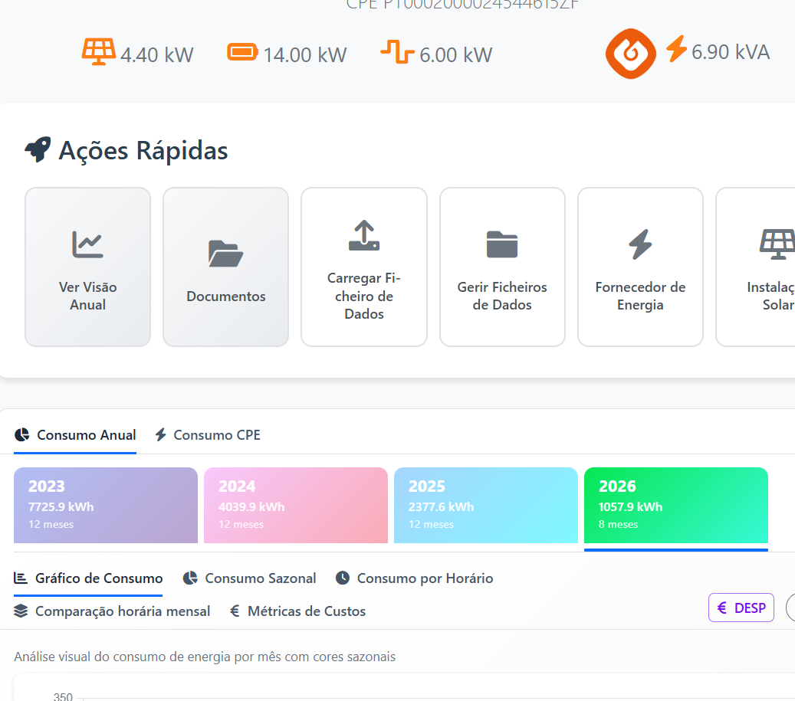
Task: Select the pink 2024 year card
Action: click(296, 506)
